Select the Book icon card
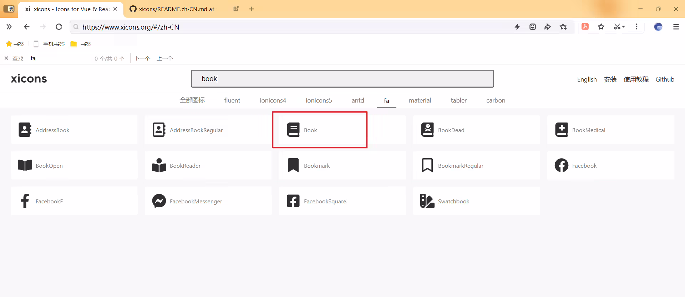This screenshot has height=297, width=685. 342,130
